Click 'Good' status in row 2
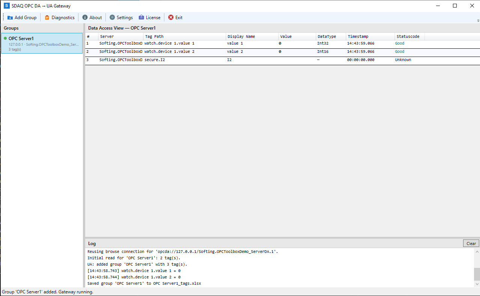The height and width of the screenshot is (296, 480). [400, 52]
